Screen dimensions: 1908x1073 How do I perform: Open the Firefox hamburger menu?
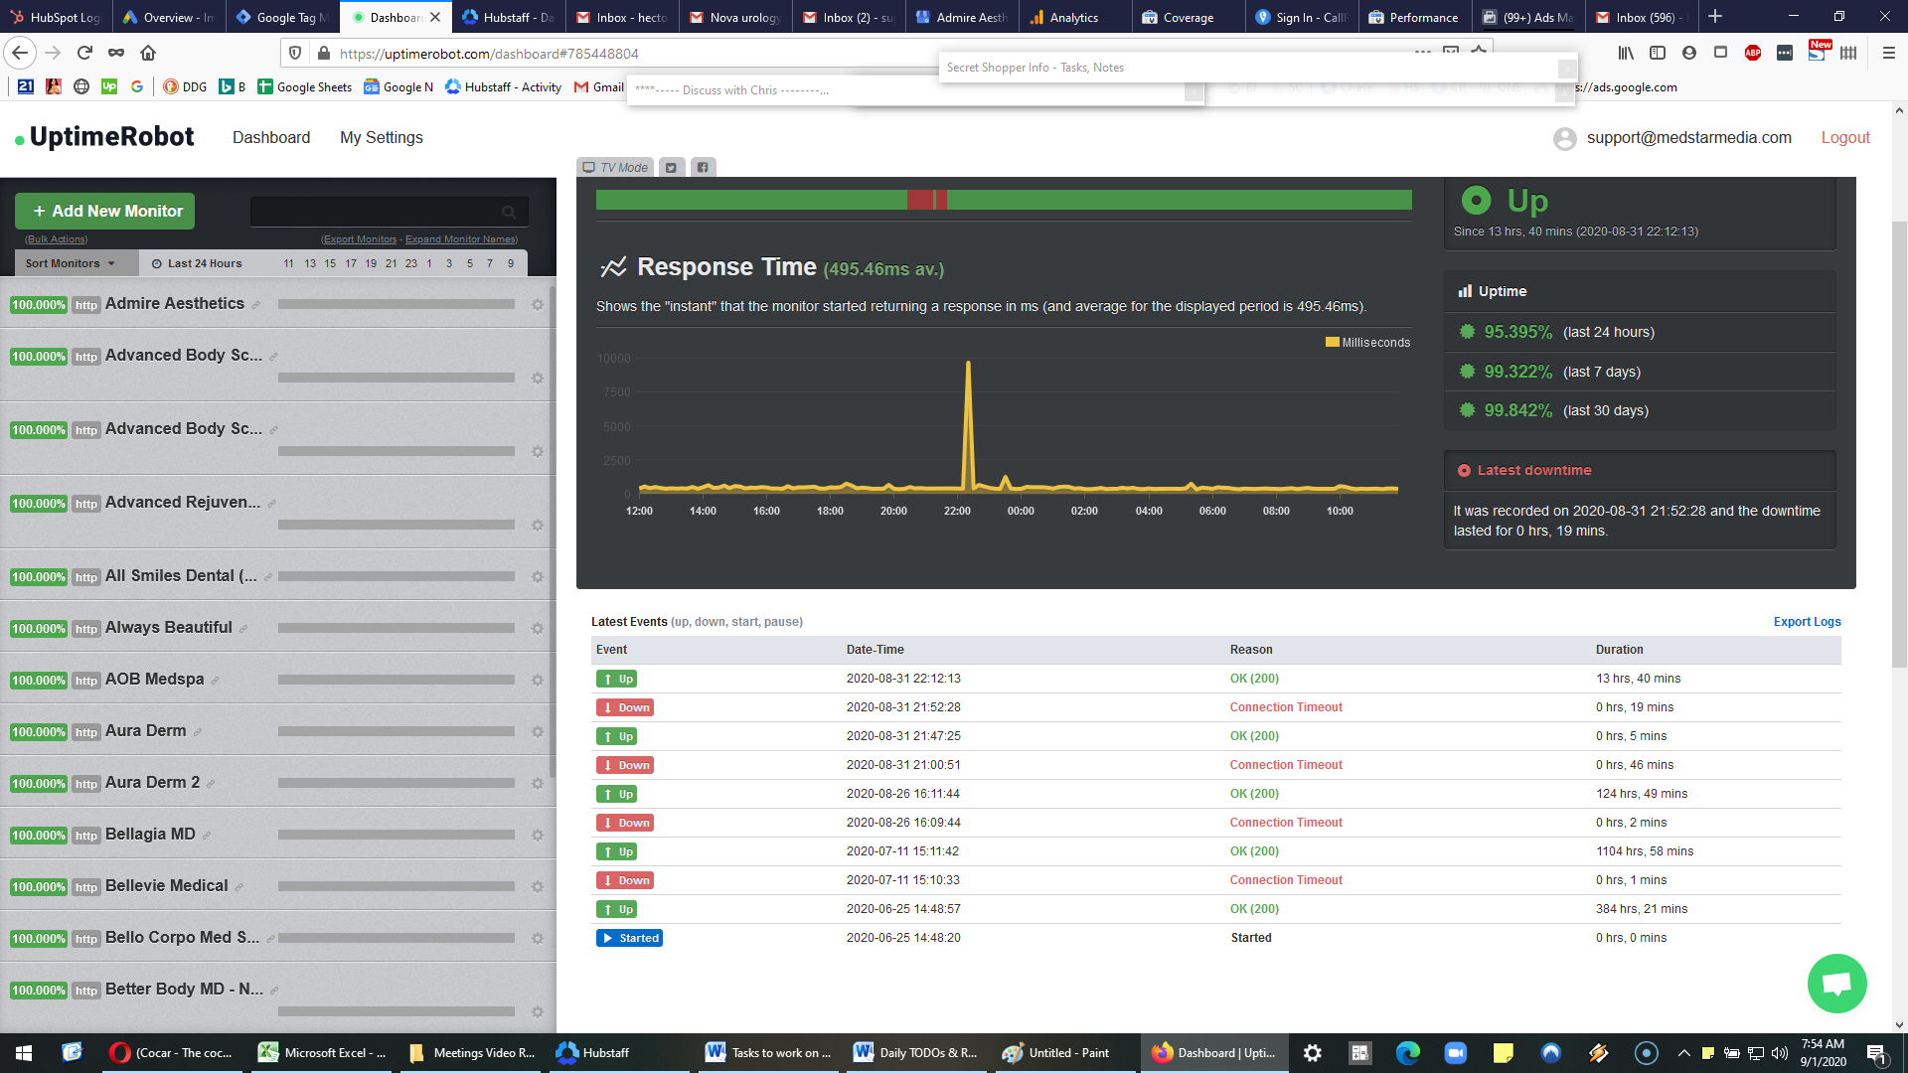(x=1889, y=54)
